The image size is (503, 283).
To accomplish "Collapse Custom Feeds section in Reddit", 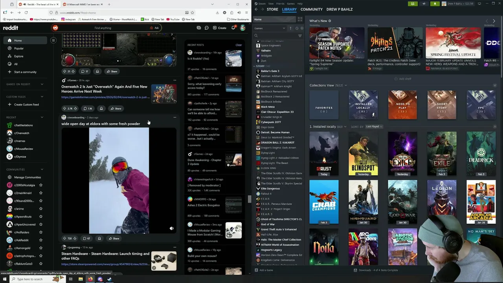I will pyautogui.click(x=42, y=97).
